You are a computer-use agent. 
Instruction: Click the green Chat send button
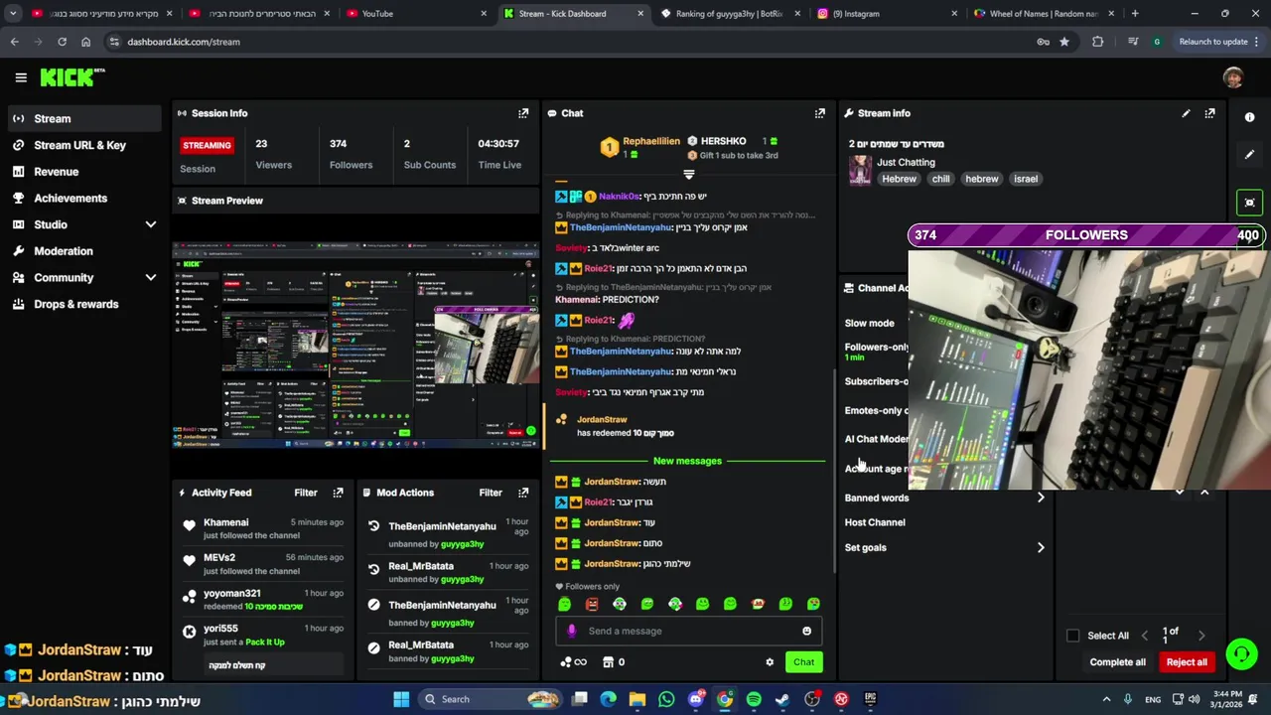(x=803, y=662)
